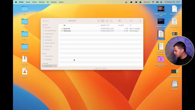The width and height of the screenshot is (195, 110).
Task: Open the Düzen menu
Action: click(x=34, y=2)
